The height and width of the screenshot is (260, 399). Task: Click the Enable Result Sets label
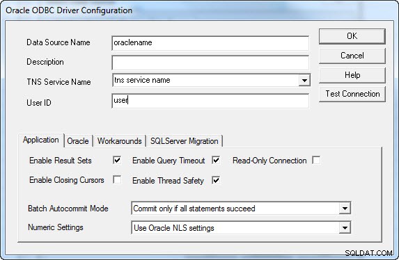click(x=61, y=161)
